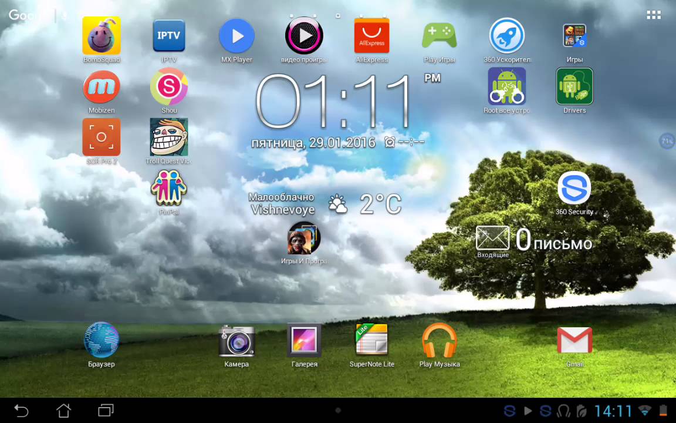Screen dimensions: 676x423
Task: Open MX Player
Action: [x=236, y=36]
